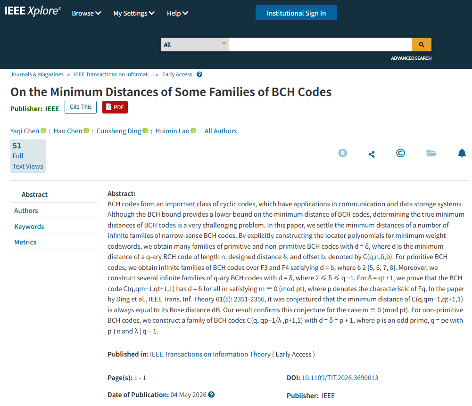Image resolution: width=472 pixels, height=406 pixels.
Task: Open Yaqi Chen's ORCID icon
Action: click(x=43, y=130)
